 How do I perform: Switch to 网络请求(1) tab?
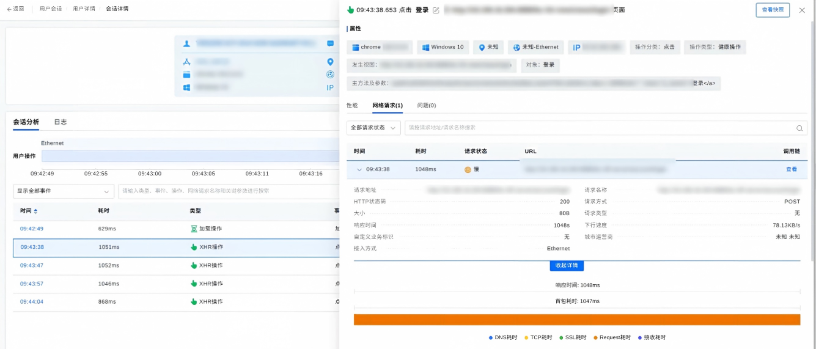pos(388,105)
